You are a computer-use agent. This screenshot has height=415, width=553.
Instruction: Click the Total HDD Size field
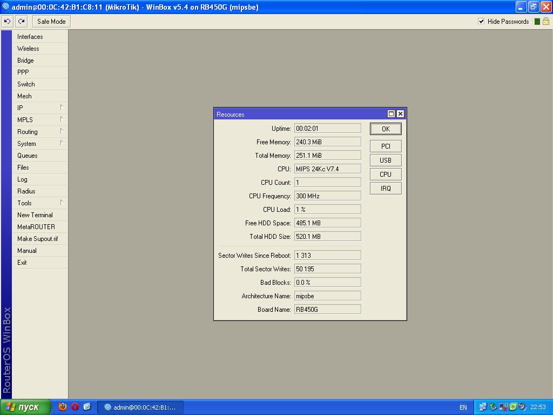[x=328, y=237]
